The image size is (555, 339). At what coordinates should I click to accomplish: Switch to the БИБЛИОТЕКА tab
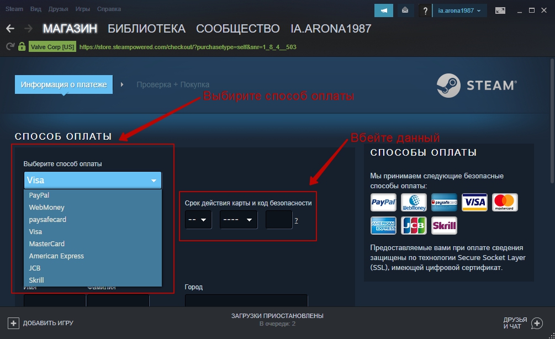point(146,29)
